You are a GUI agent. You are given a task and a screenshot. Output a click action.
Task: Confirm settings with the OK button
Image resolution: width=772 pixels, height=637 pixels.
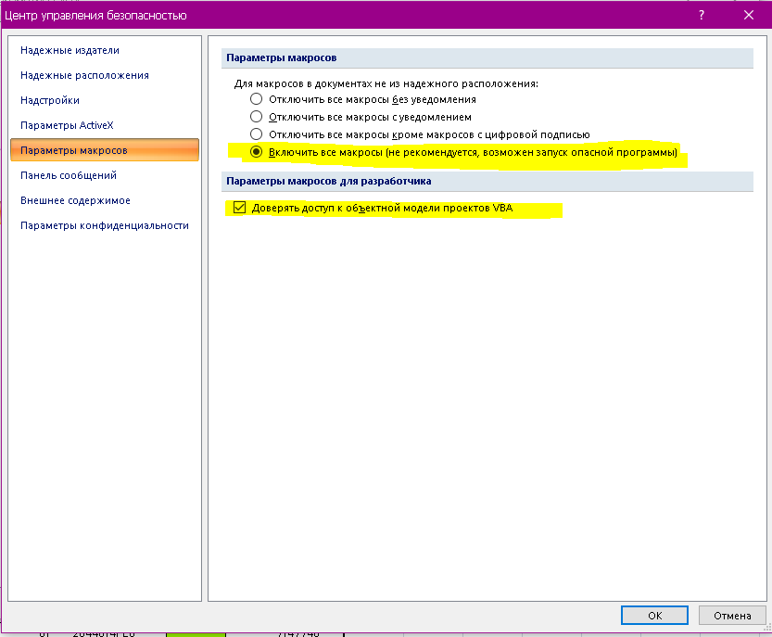pos(654,616)
